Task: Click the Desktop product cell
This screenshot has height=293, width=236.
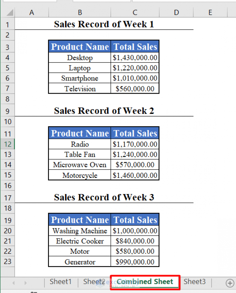Action: [80, 58]
